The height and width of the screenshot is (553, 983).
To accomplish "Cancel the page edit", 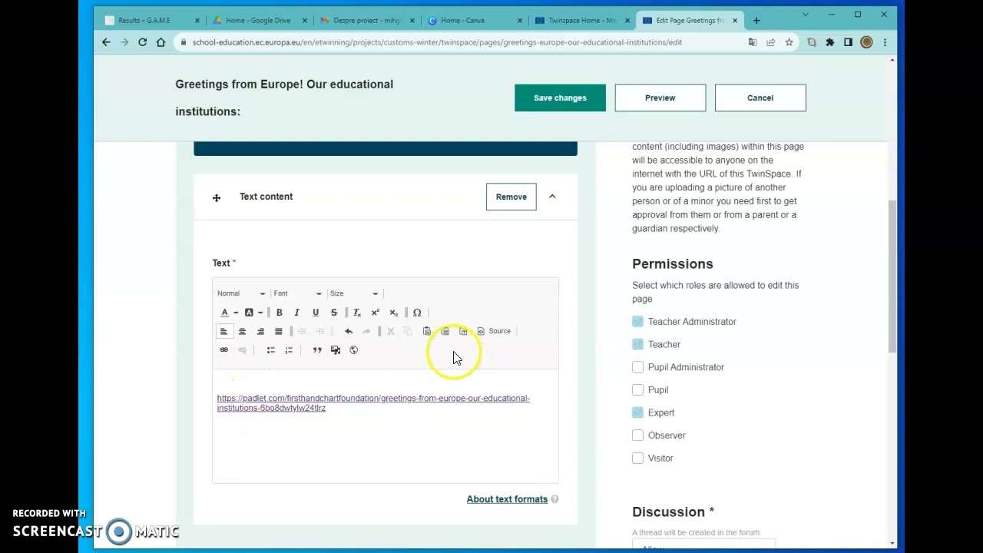I will tap(760, 98).
